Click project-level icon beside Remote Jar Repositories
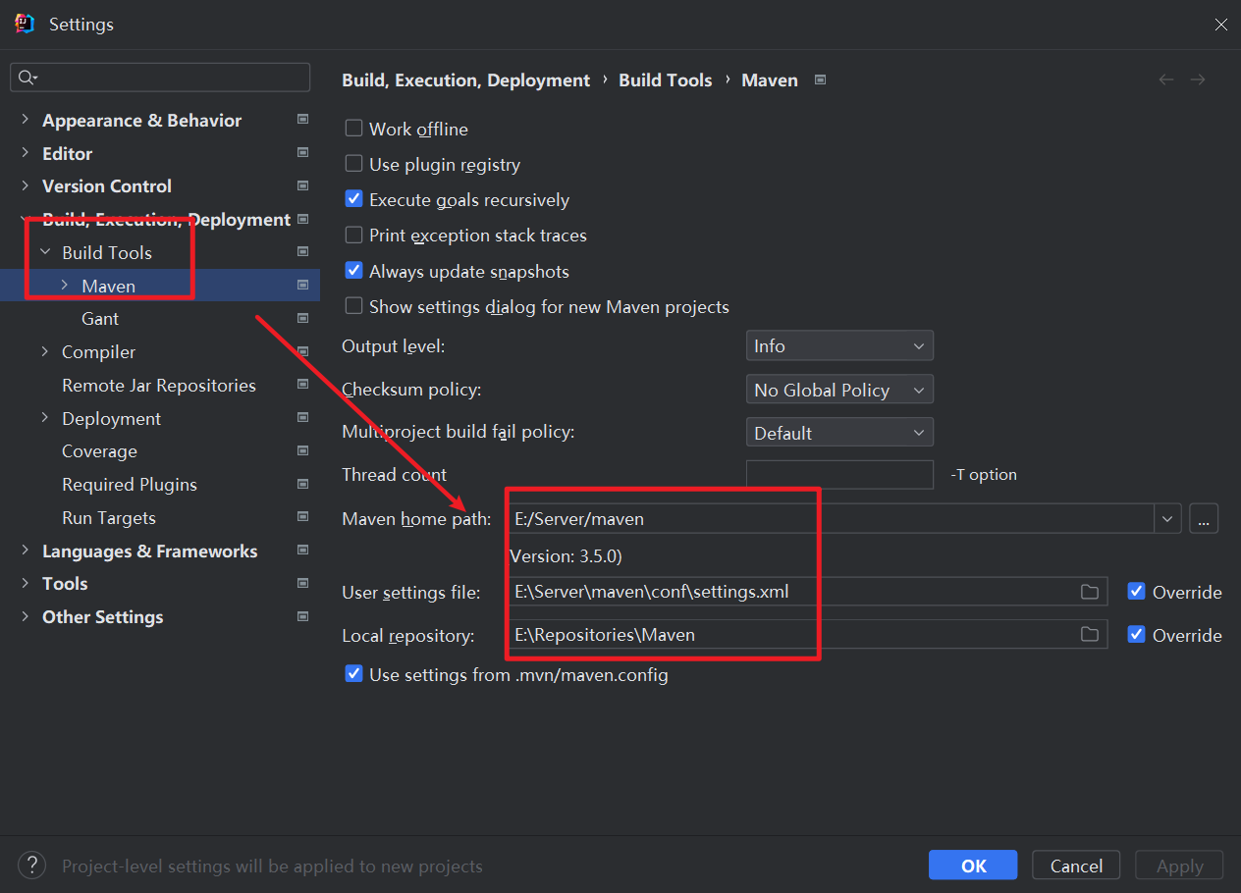Screen dimensions: 1241x893 pyautogui.click(x=302, y=385)
